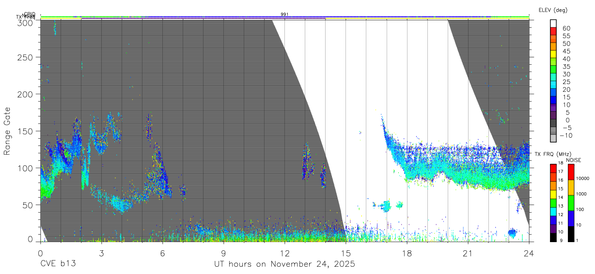This screenshot has height=274, width=595.
Task: Select the dark gray -5–0 segment of ELEV bar
Action: [554, 124]
